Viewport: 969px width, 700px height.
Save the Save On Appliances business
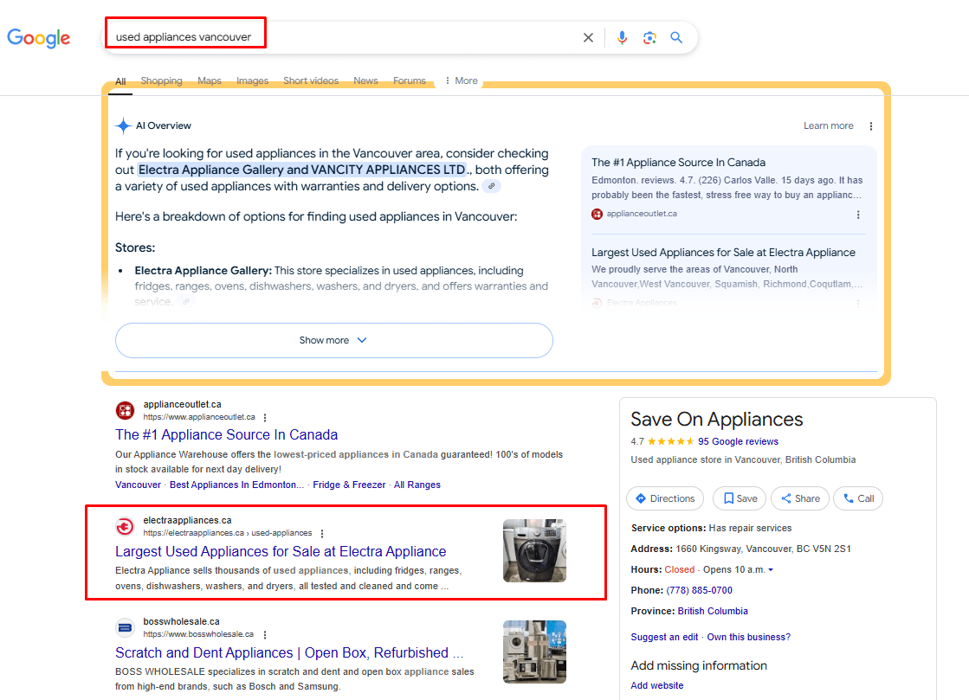coord(740,498)
